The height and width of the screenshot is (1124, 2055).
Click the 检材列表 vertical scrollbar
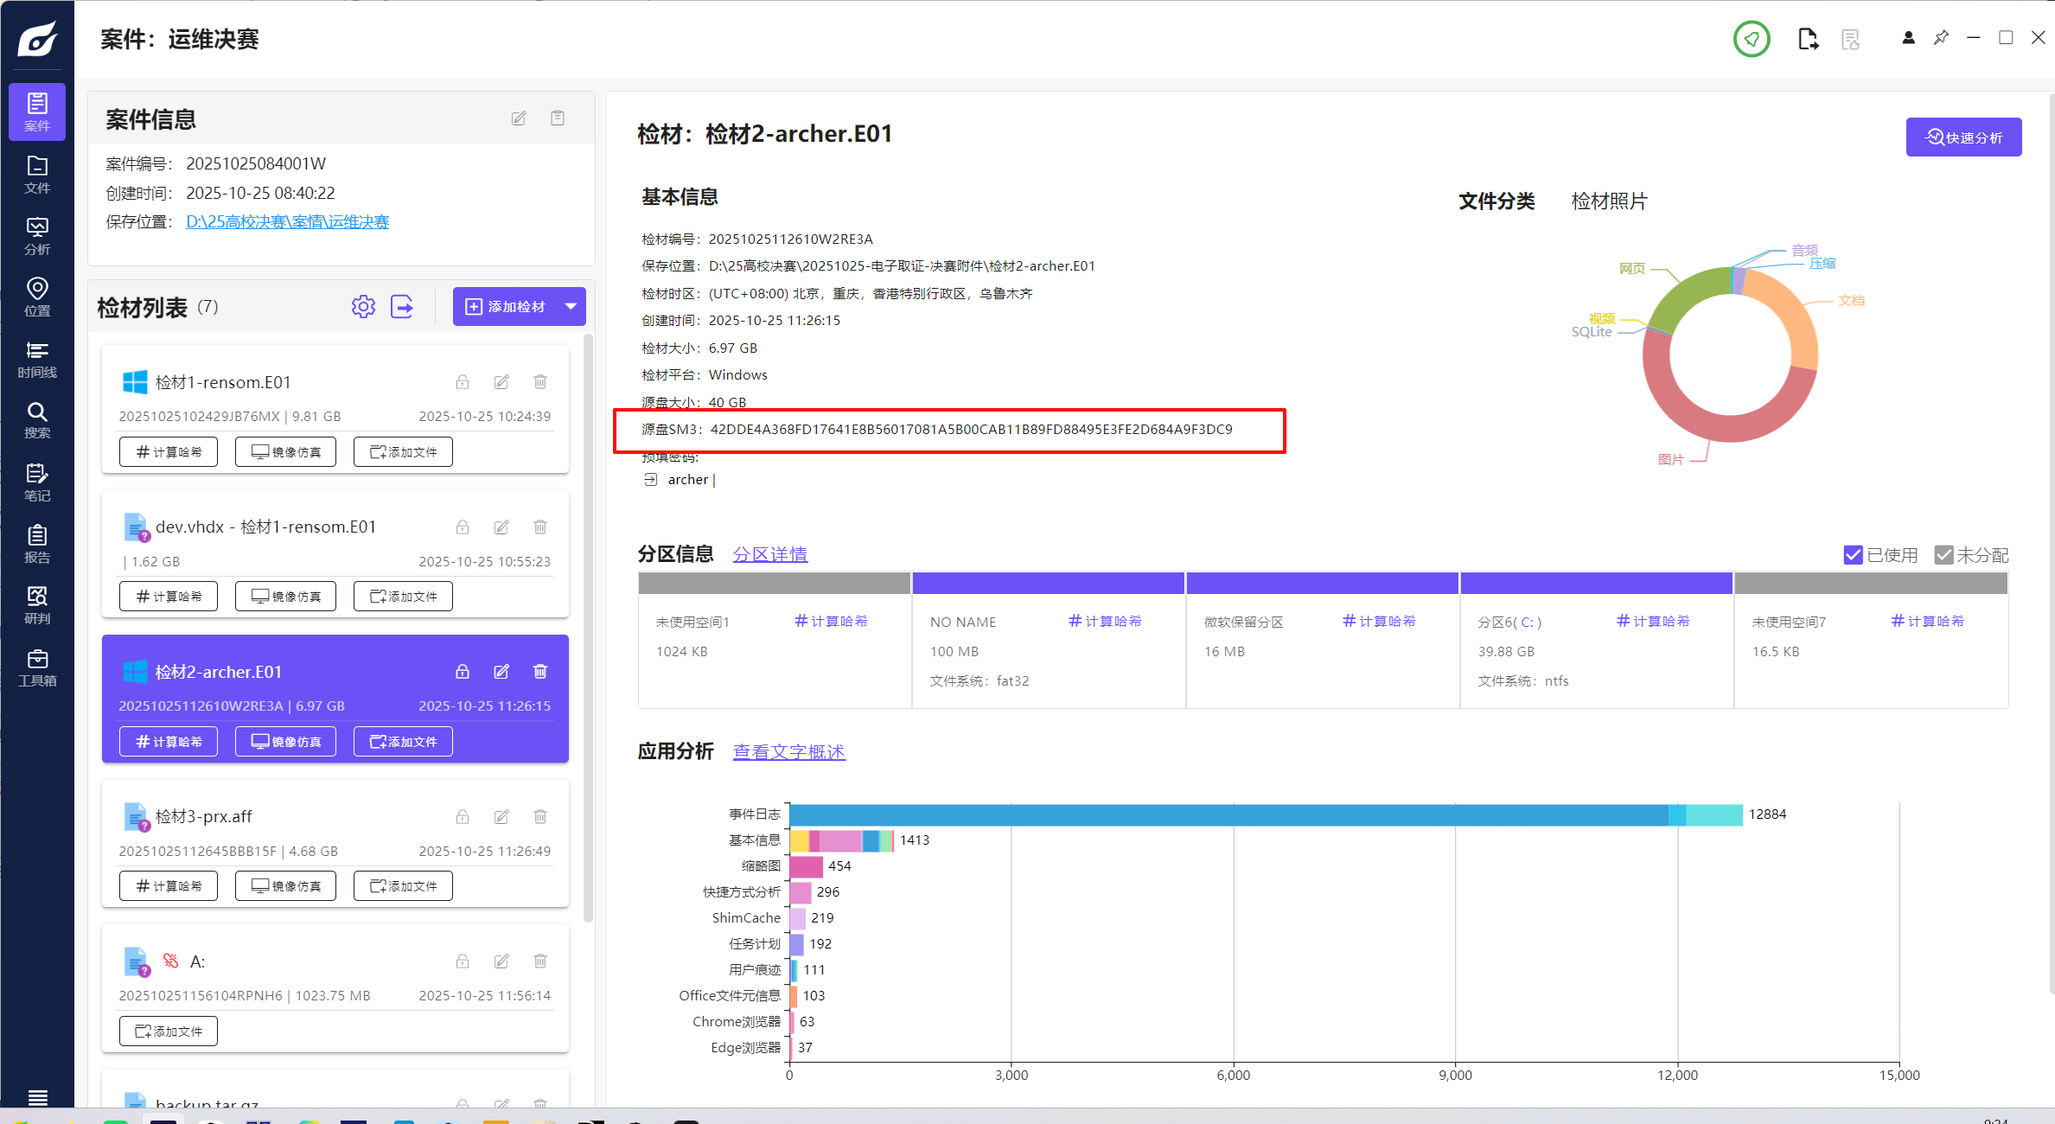tap(589, 627)
